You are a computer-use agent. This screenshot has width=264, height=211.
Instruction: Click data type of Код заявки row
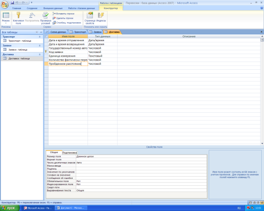pos(103,52)
